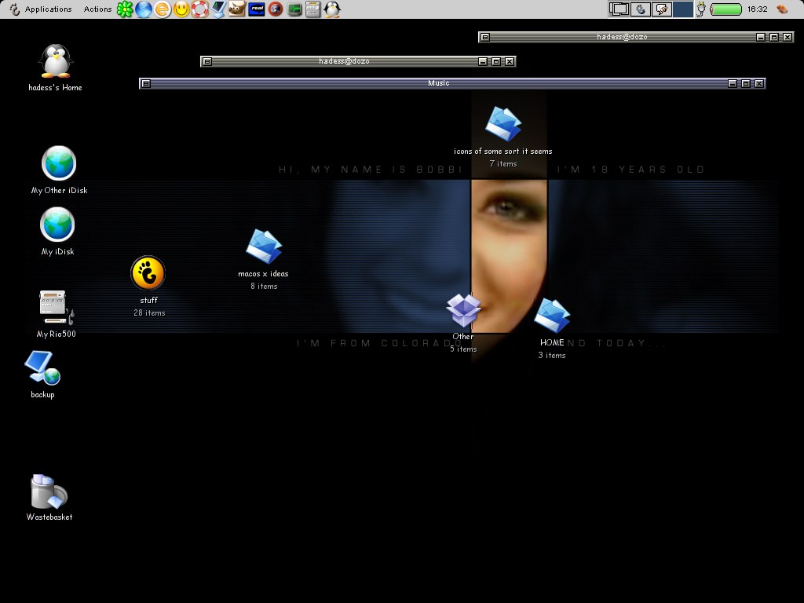The image size is (804, 603).
Task: Click the green battery charge indicator
Action: tap(725, 9)
